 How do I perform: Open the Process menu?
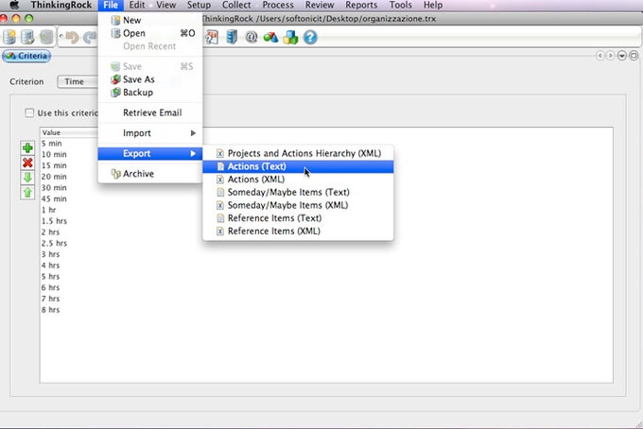[278, 5]
